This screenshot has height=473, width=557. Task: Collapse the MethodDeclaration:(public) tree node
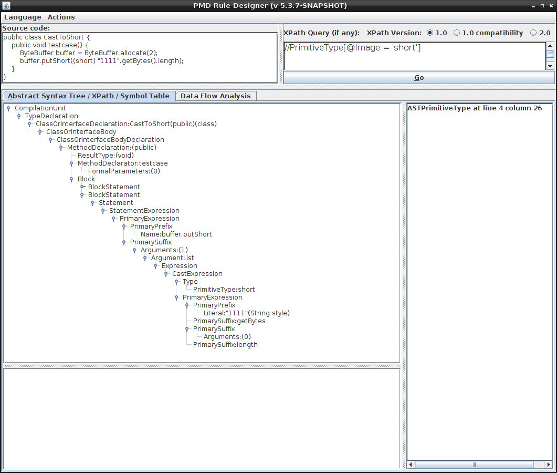(61, 148)
